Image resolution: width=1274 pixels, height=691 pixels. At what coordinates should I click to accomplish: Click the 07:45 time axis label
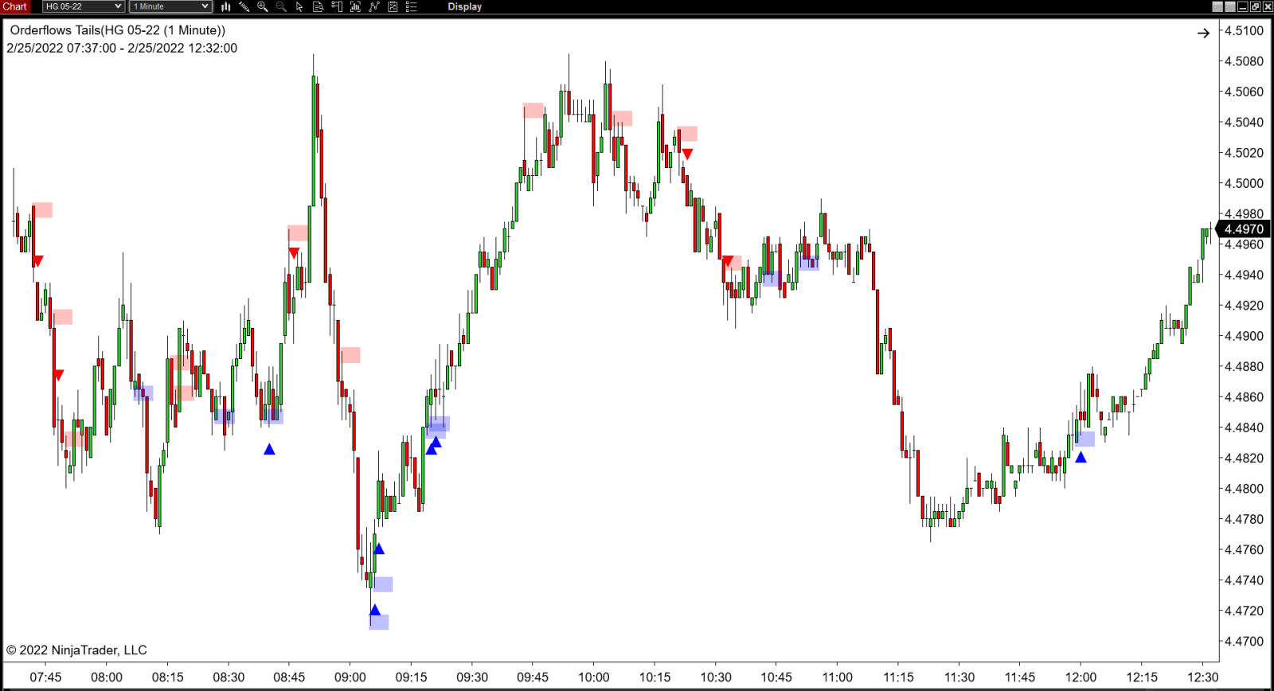(x=45, y=677)
